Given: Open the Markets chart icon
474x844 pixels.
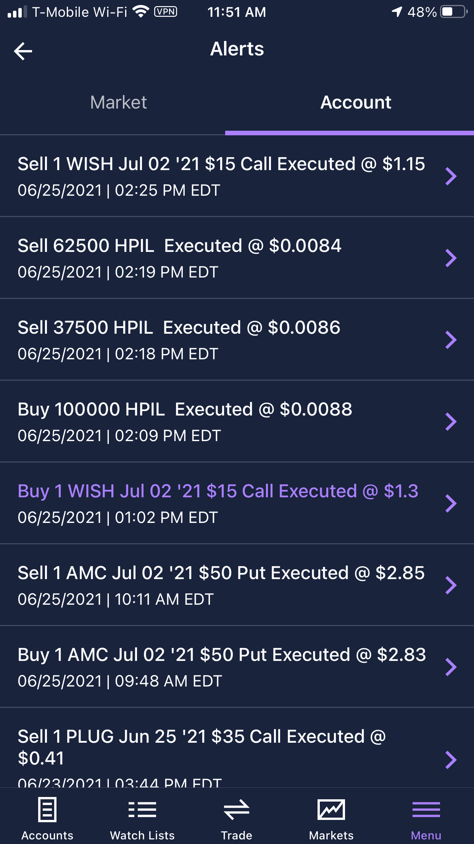Looking at the screenshot, I should click(331, 809).
